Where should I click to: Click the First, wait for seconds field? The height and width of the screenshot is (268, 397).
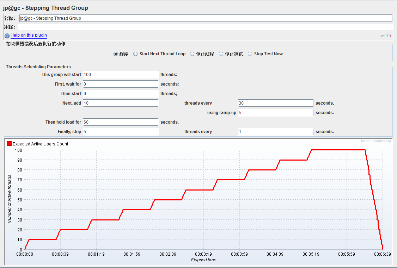click(x=121, y=84)
